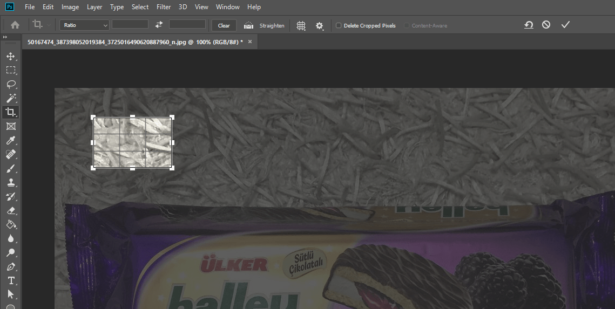The height and width of the screenshot is (309, 615).
Task: Open the Window menu
Action: [x=227, y=7]
